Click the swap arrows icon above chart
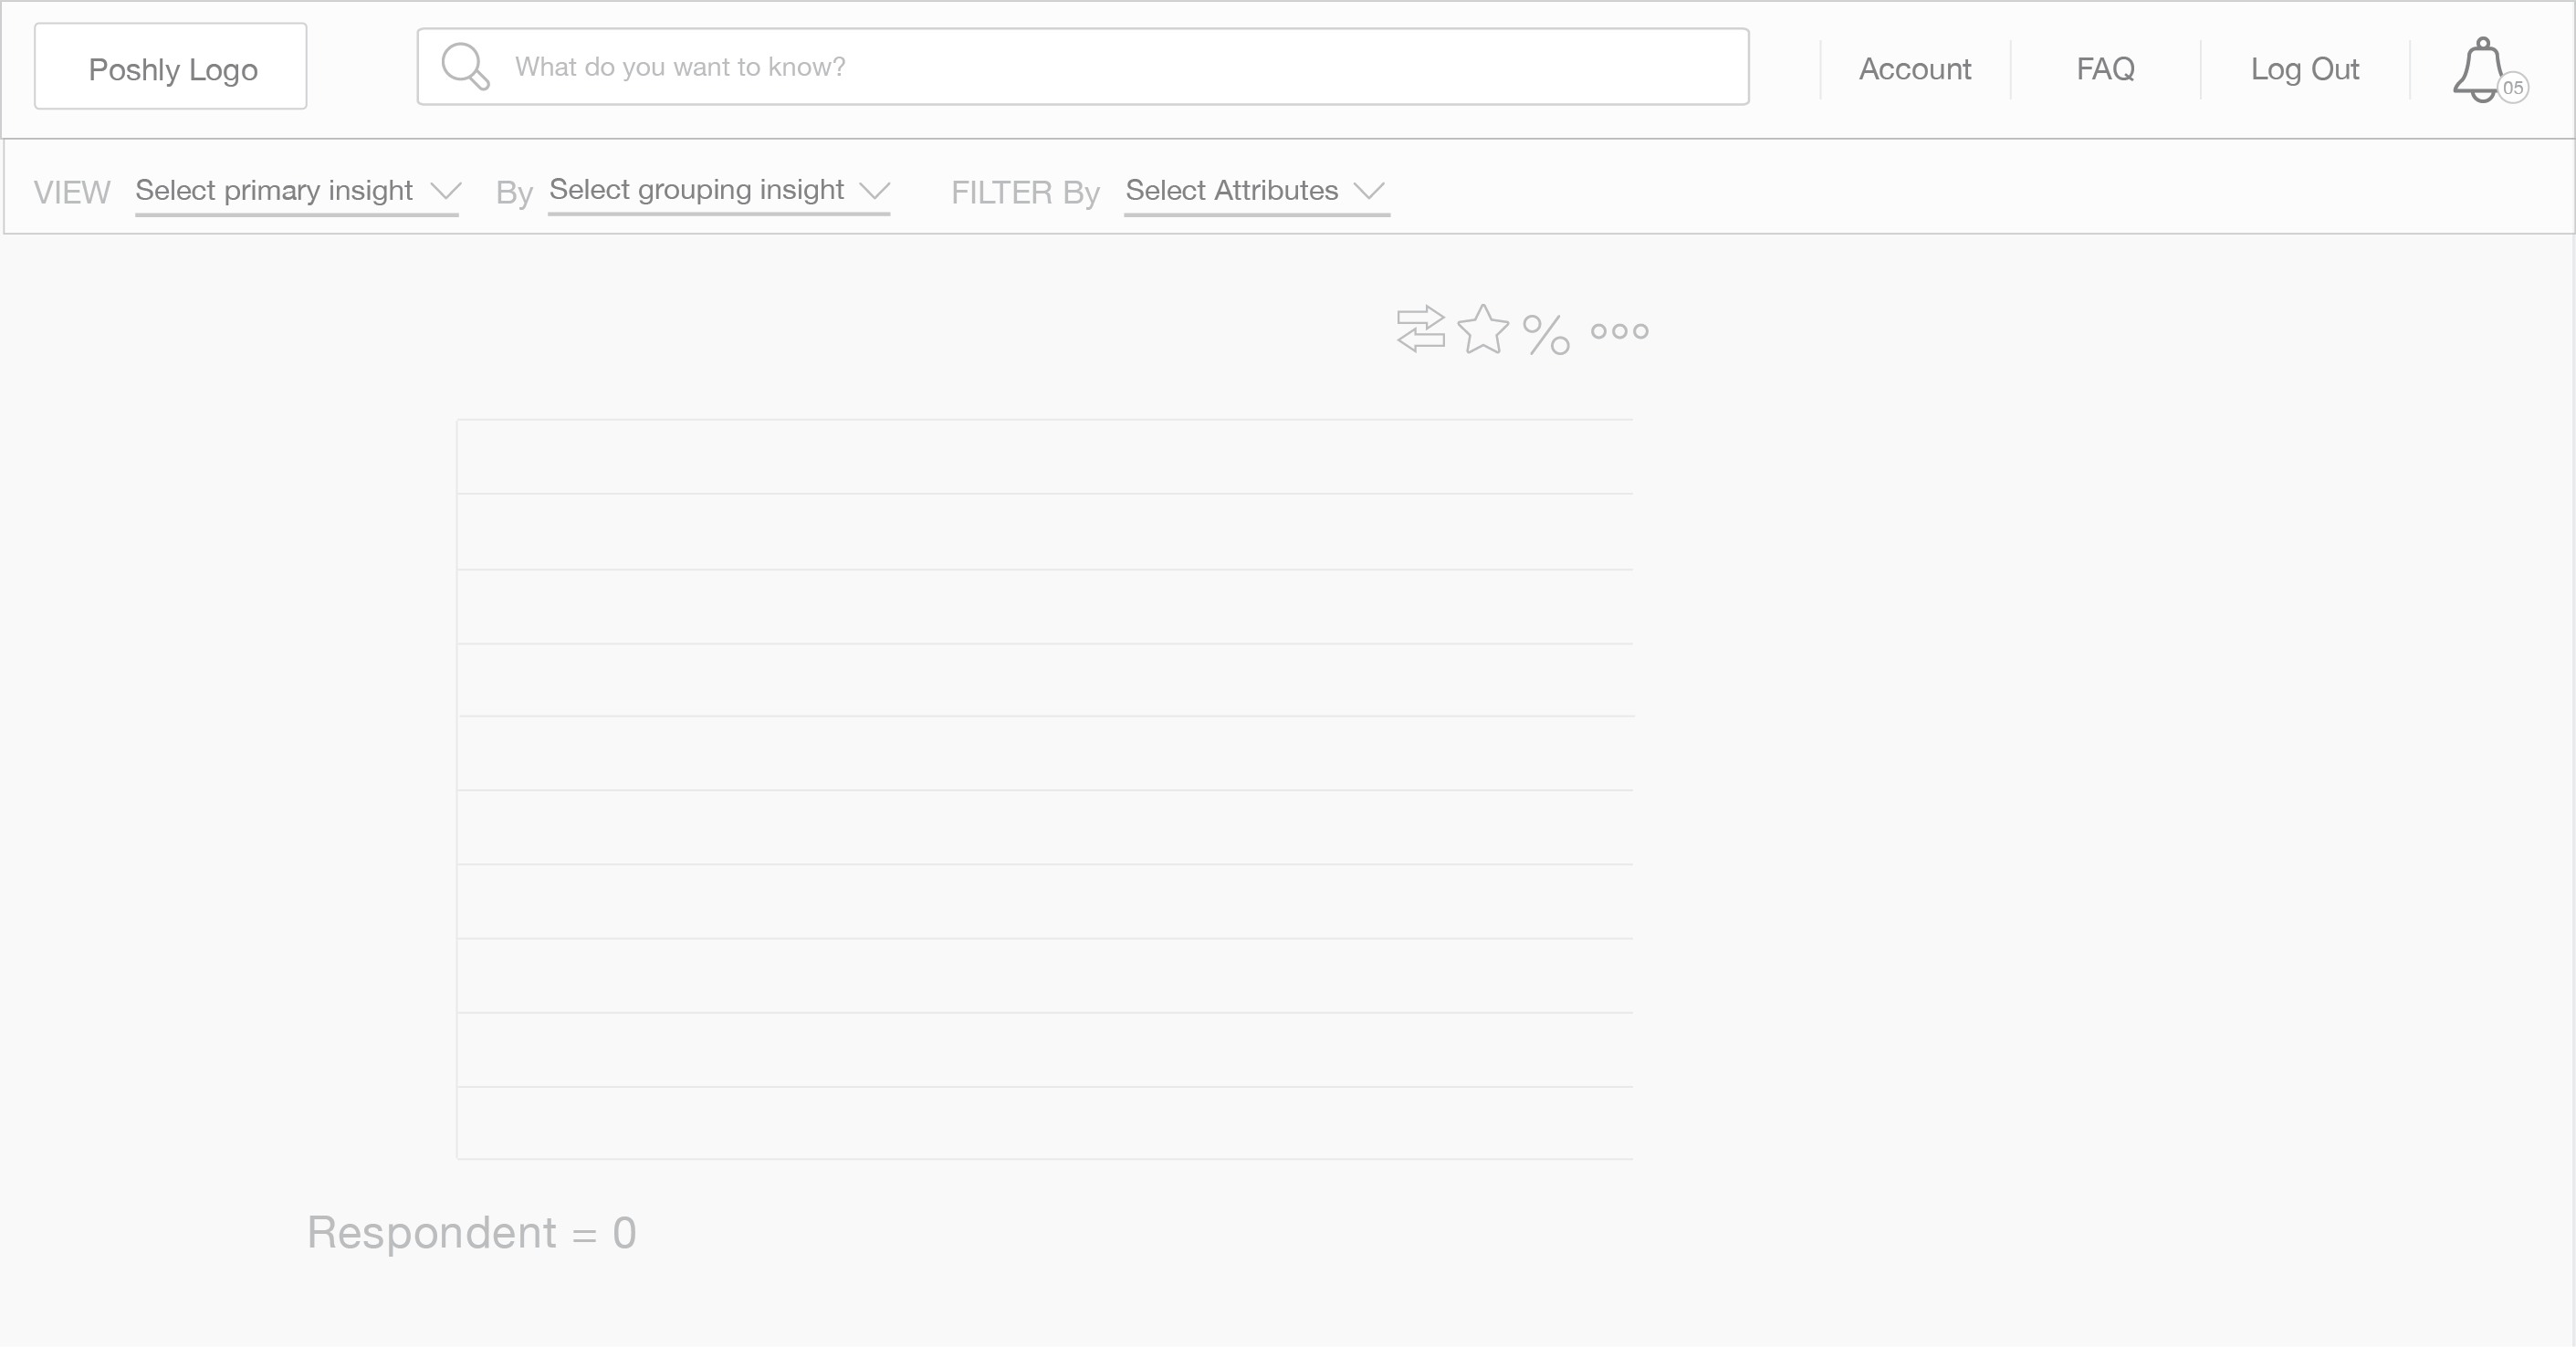This screenshot has width=2576, height=1347. click(1421, 329)
